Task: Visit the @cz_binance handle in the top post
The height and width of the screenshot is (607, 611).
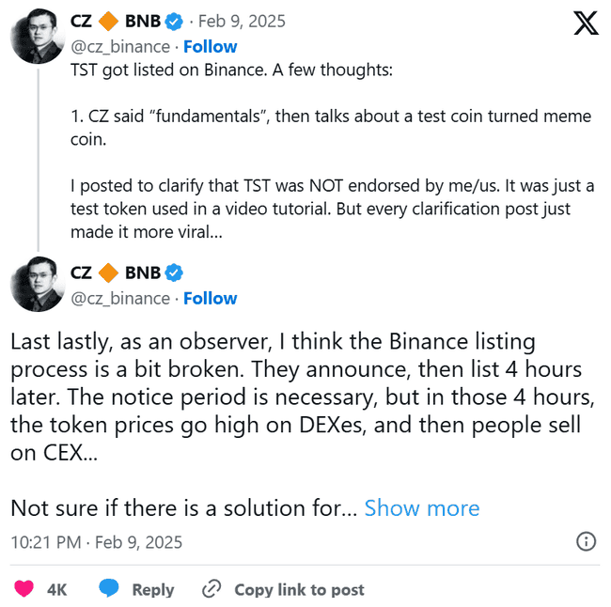Action: pos(120,46)
